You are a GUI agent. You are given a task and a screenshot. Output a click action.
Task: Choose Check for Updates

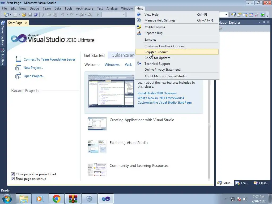click(177, 58)
